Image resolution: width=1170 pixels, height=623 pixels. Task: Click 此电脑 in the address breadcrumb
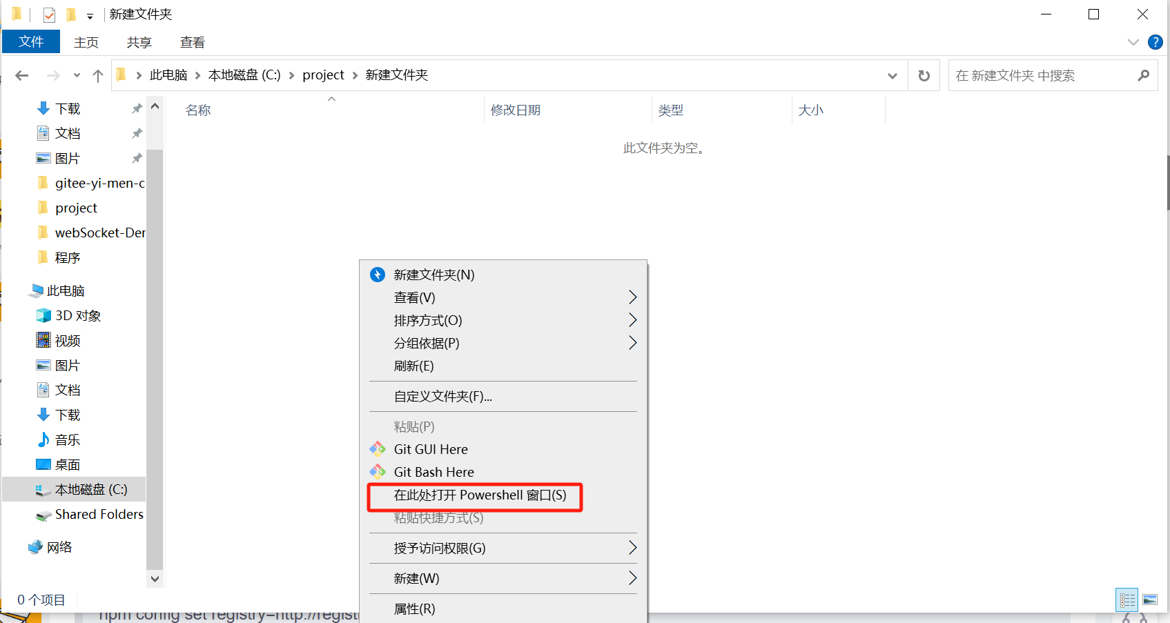point(168,75)
